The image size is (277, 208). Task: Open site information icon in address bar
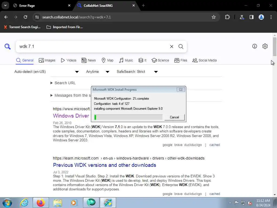click(x=37, y=17)
